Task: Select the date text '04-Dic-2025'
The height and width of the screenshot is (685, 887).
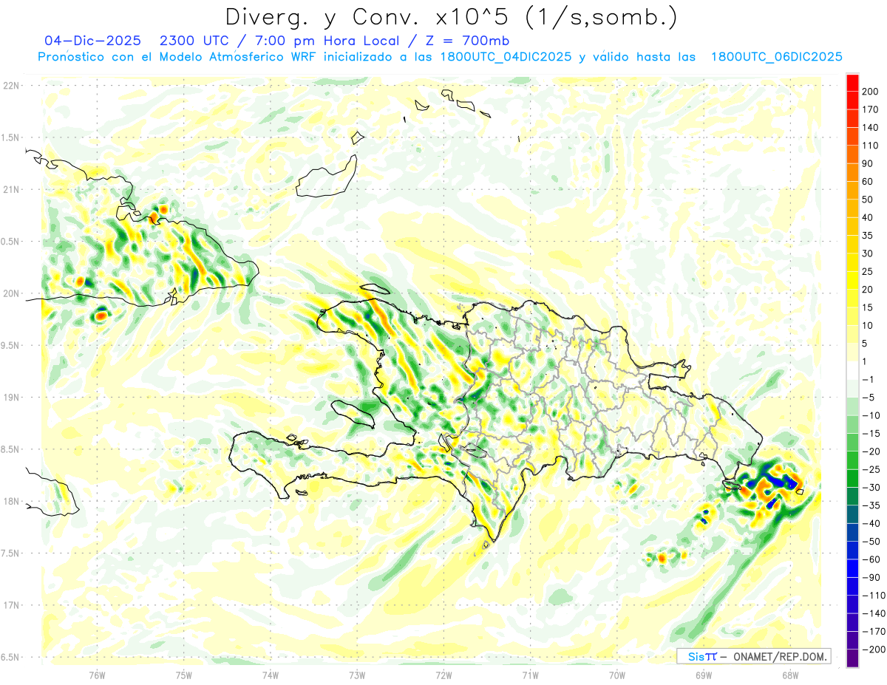Action: tap(92, 40)
